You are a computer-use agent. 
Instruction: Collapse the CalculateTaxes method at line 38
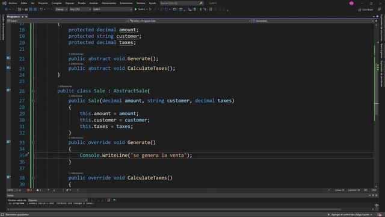point(33,178)
